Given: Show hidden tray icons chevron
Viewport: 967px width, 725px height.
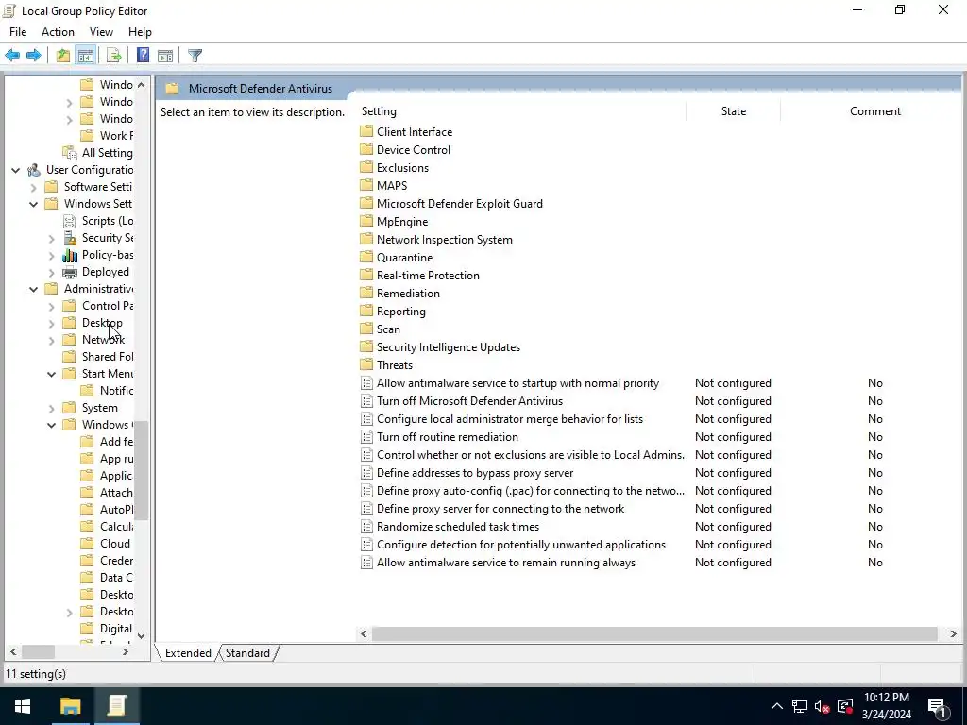Looking at the screenshot, I should point(777,706).
